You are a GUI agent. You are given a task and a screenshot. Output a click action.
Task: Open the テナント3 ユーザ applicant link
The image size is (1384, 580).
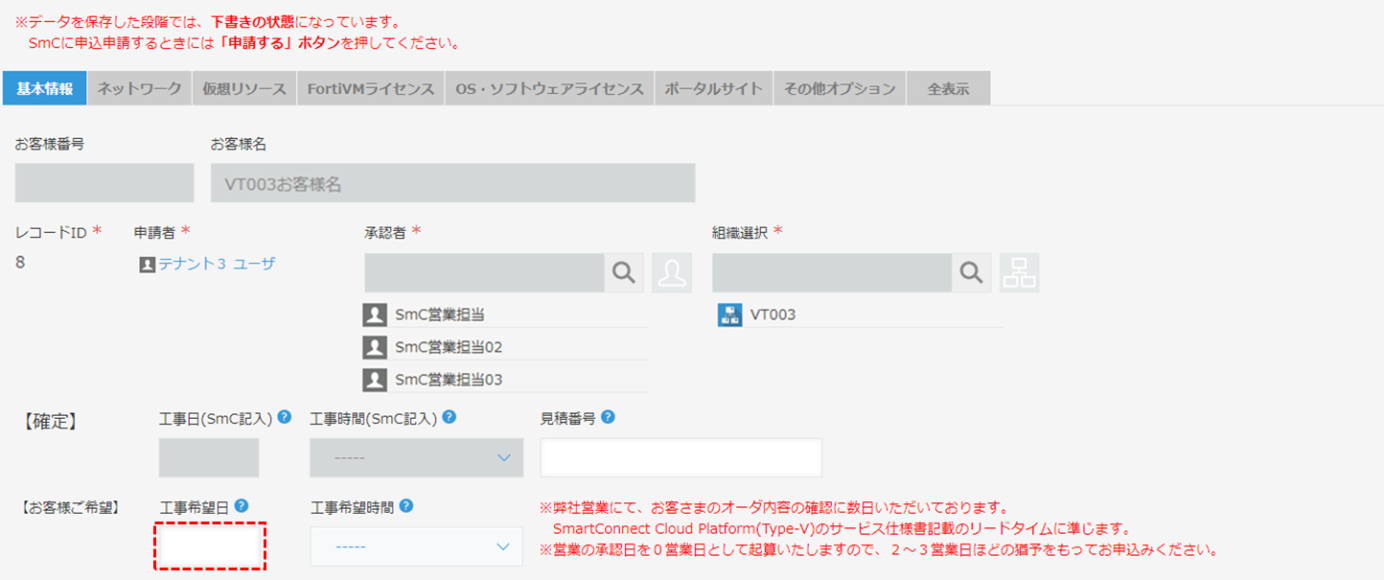pos(217,264)
